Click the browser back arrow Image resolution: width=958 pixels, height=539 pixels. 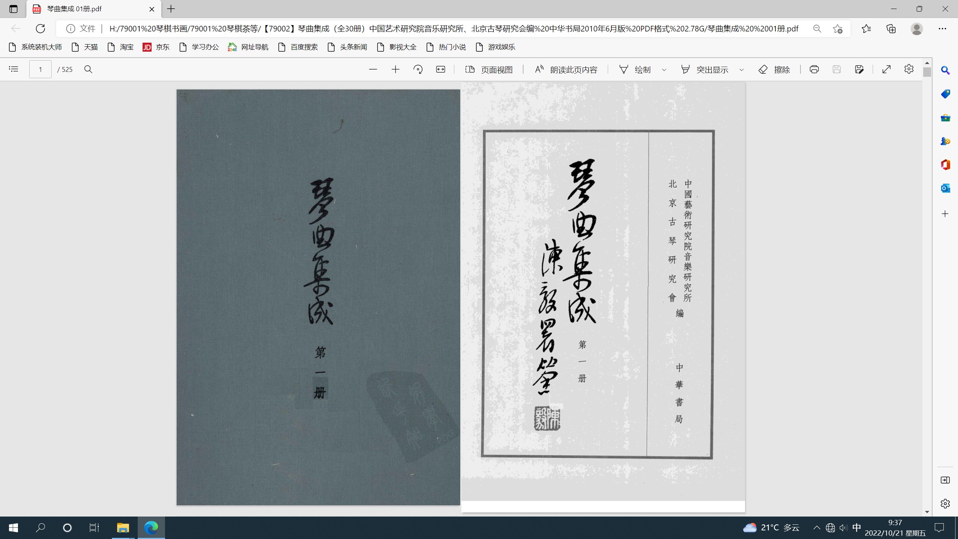(x=15, y=28)
